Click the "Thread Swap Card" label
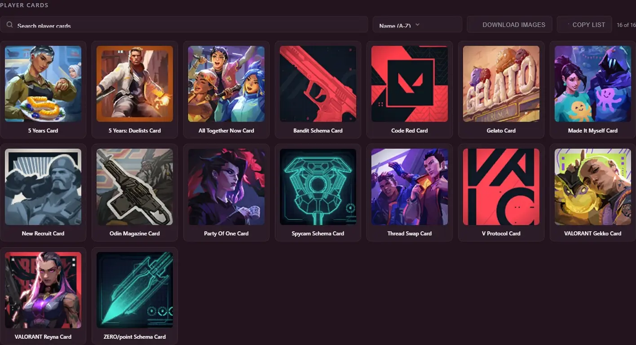 410,234
